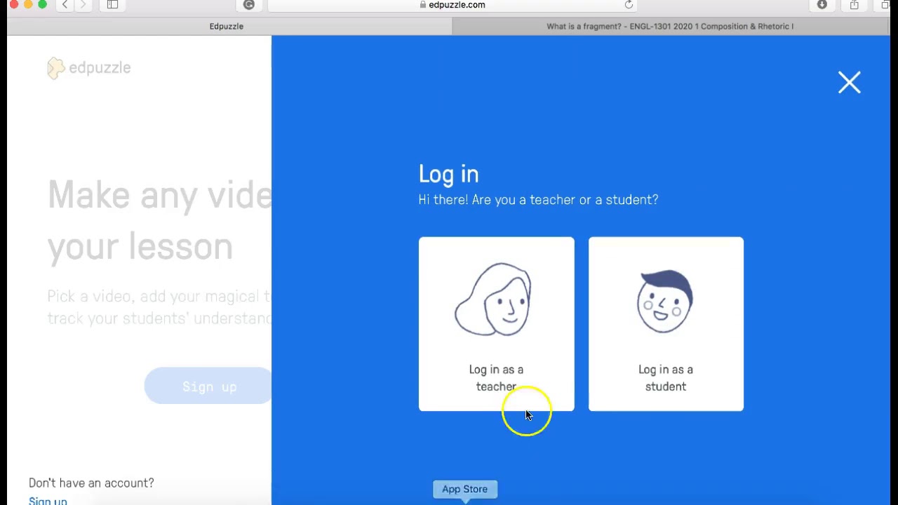The height and width of the screenshot is (505, 898).
Task: Click the Safari address bar showing edpuzzle.com
Action: click(453, 5)
